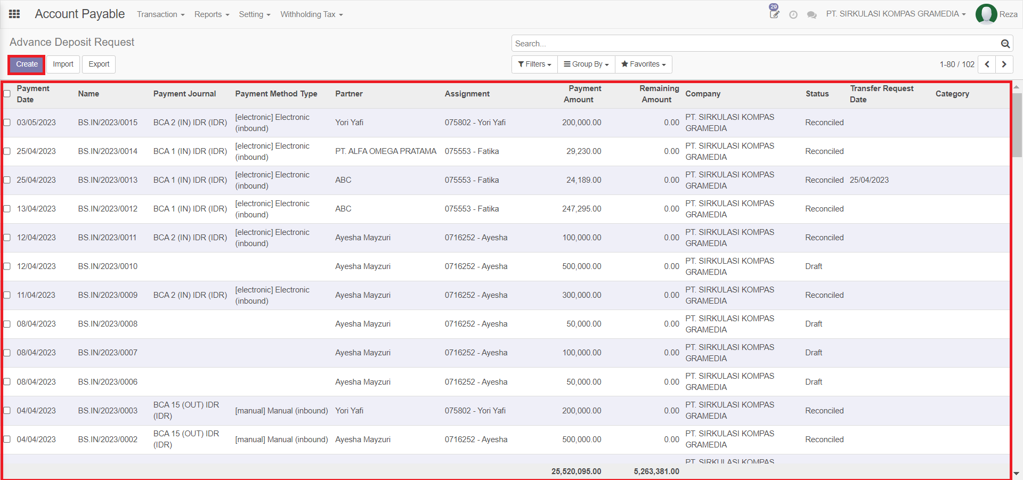Check the row BS.IN/2023/0003 checkbox
The width and height of the screenshot is (1023, 480).
[x=7, y=411]
